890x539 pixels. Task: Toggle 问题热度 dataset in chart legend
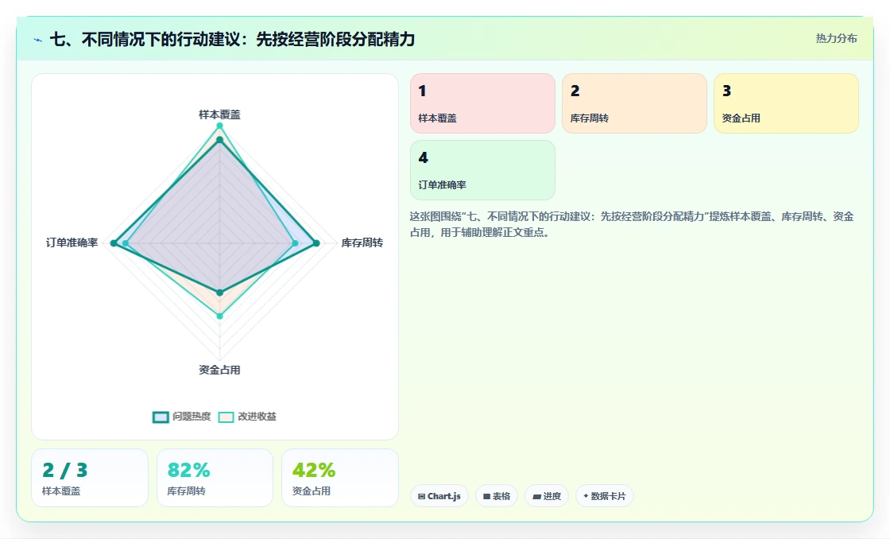(182, 417)
